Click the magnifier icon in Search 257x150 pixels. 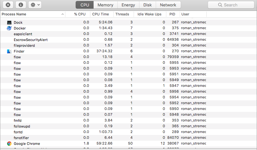coord(220,5)
